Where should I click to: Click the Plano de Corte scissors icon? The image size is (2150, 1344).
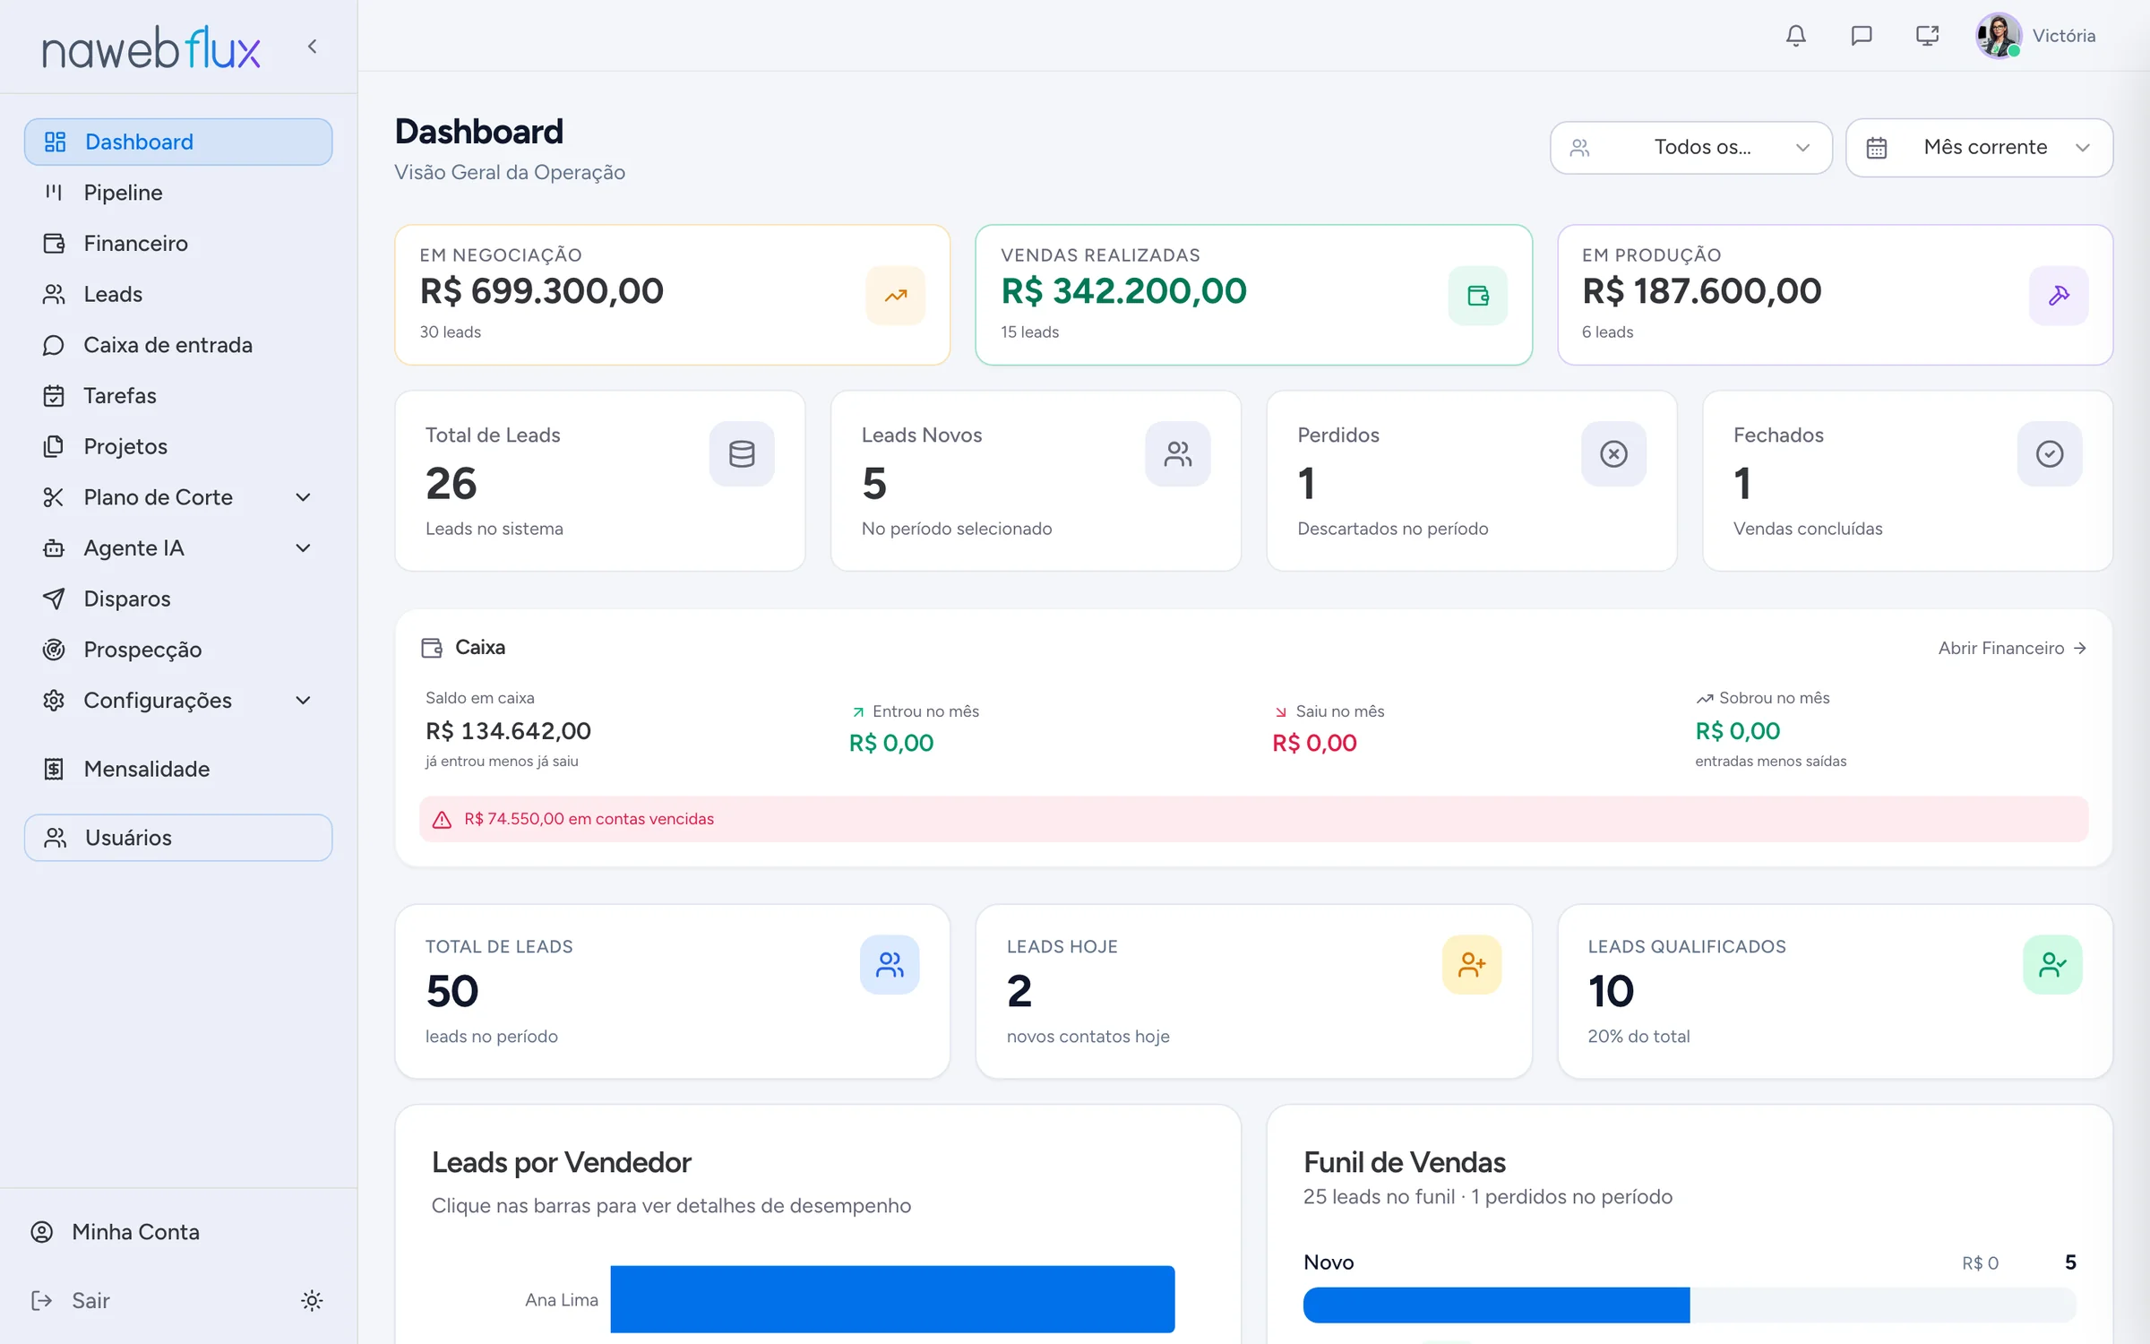tap(54, 496)
